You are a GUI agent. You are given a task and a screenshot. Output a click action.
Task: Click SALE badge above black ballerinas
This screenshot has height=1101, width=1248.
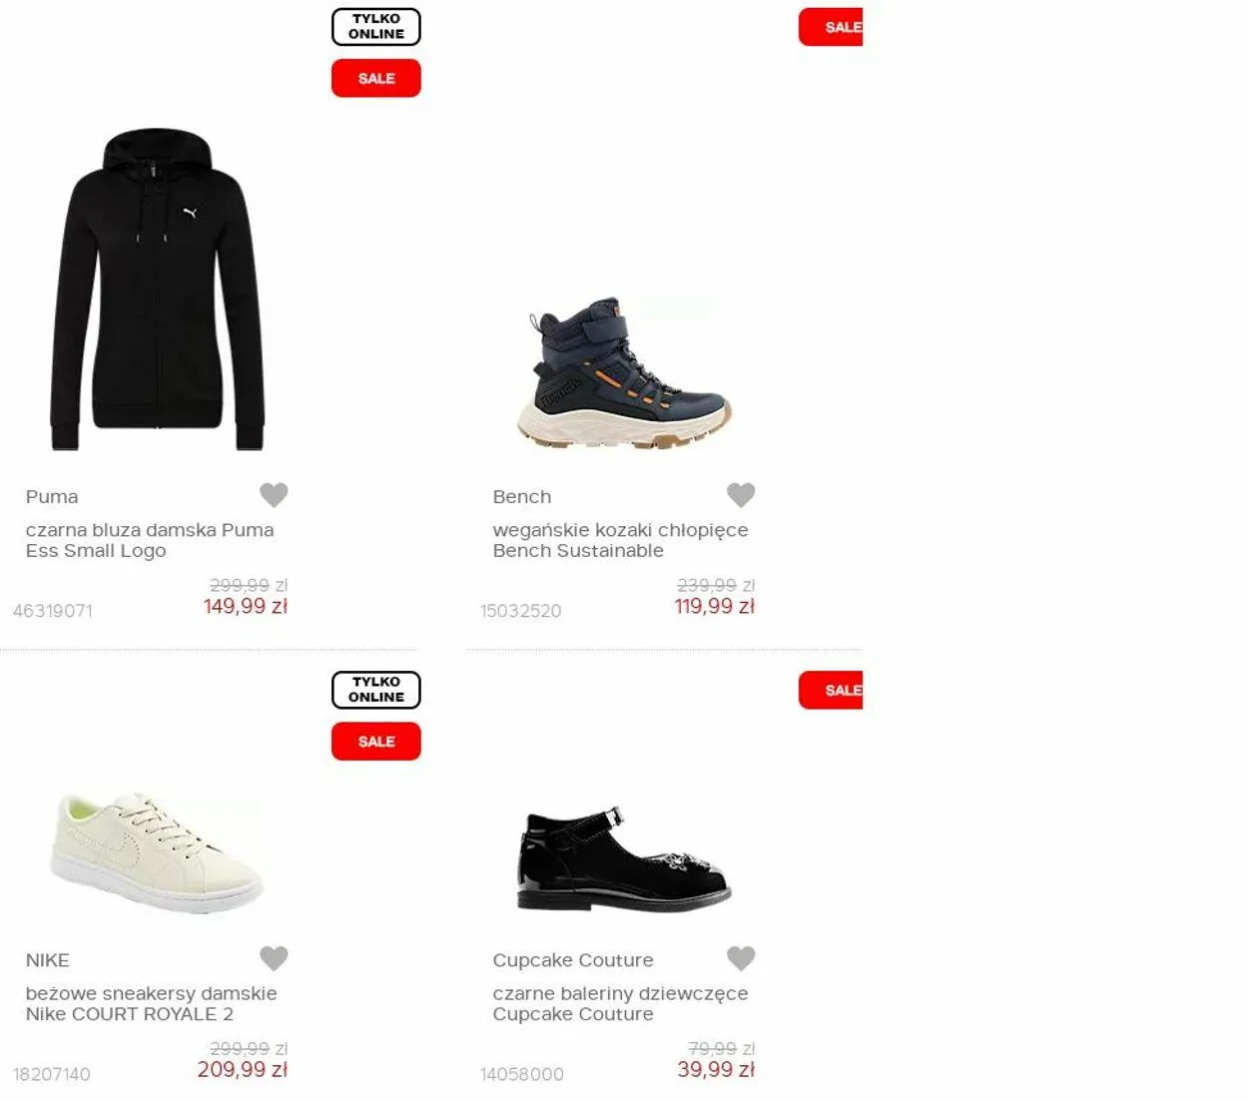click(831, 690)
